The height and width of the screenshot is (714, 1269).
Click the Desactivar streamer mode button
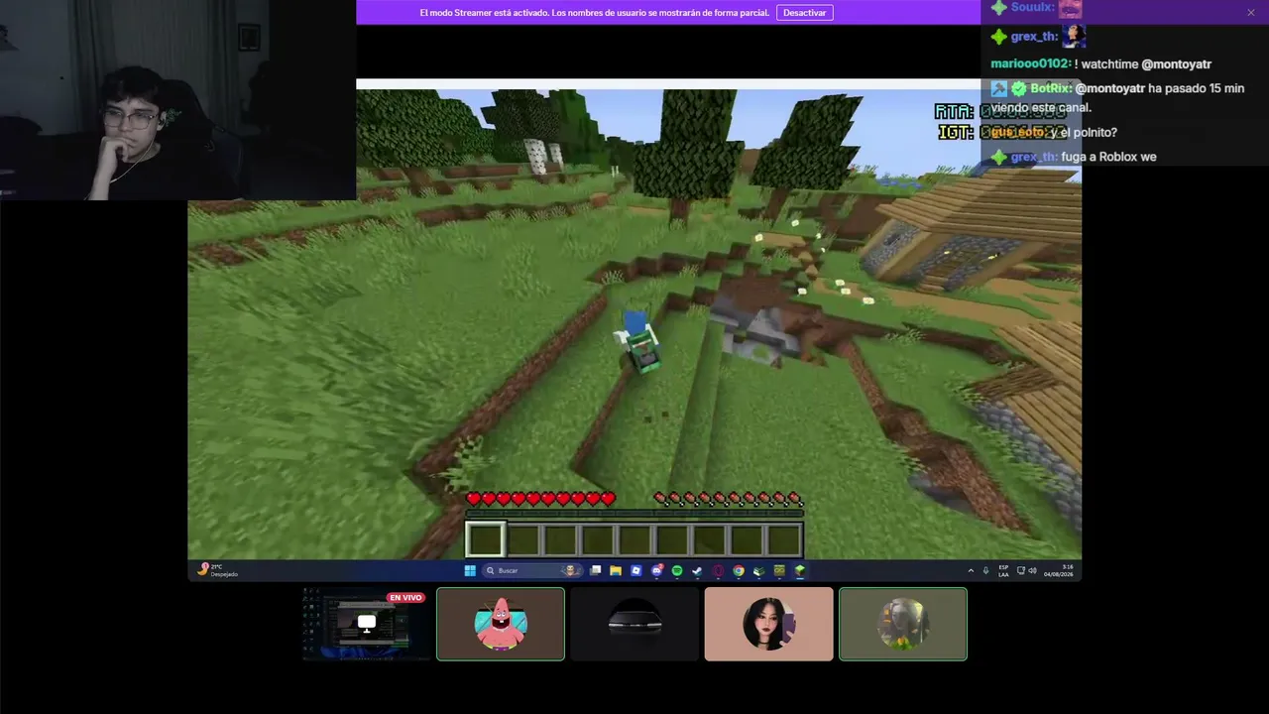[x=804, y=13]
